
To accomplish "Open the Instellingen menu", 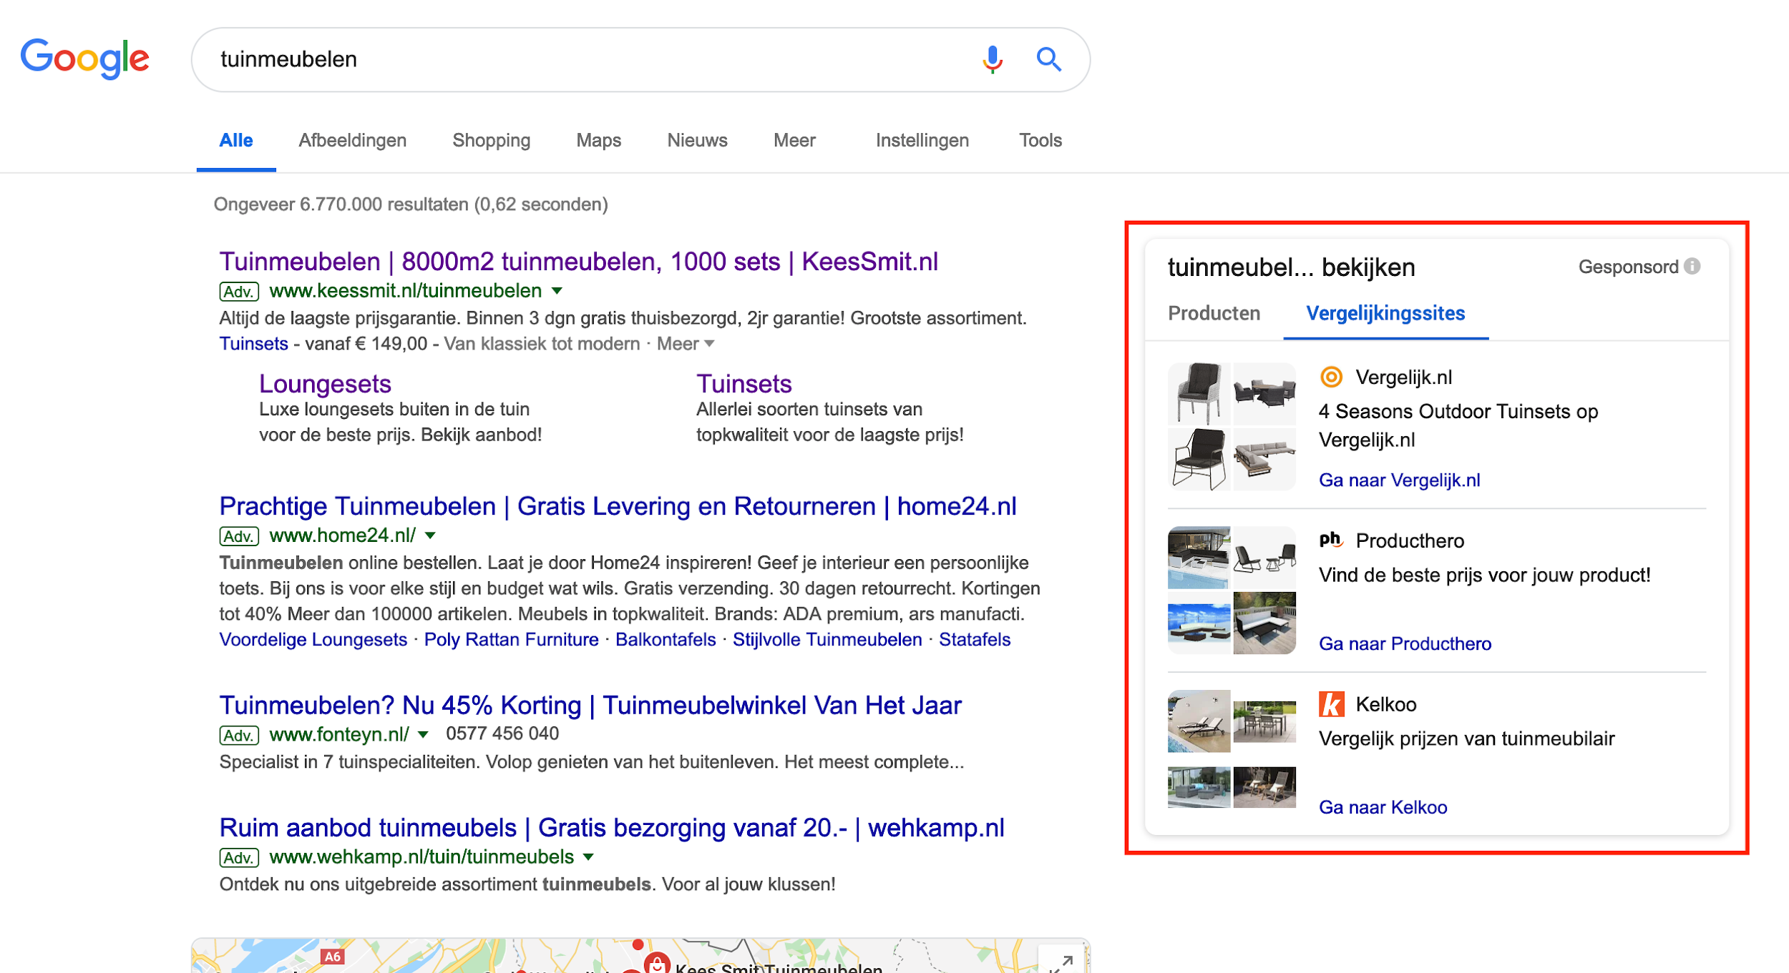I will tap(922, 140).
